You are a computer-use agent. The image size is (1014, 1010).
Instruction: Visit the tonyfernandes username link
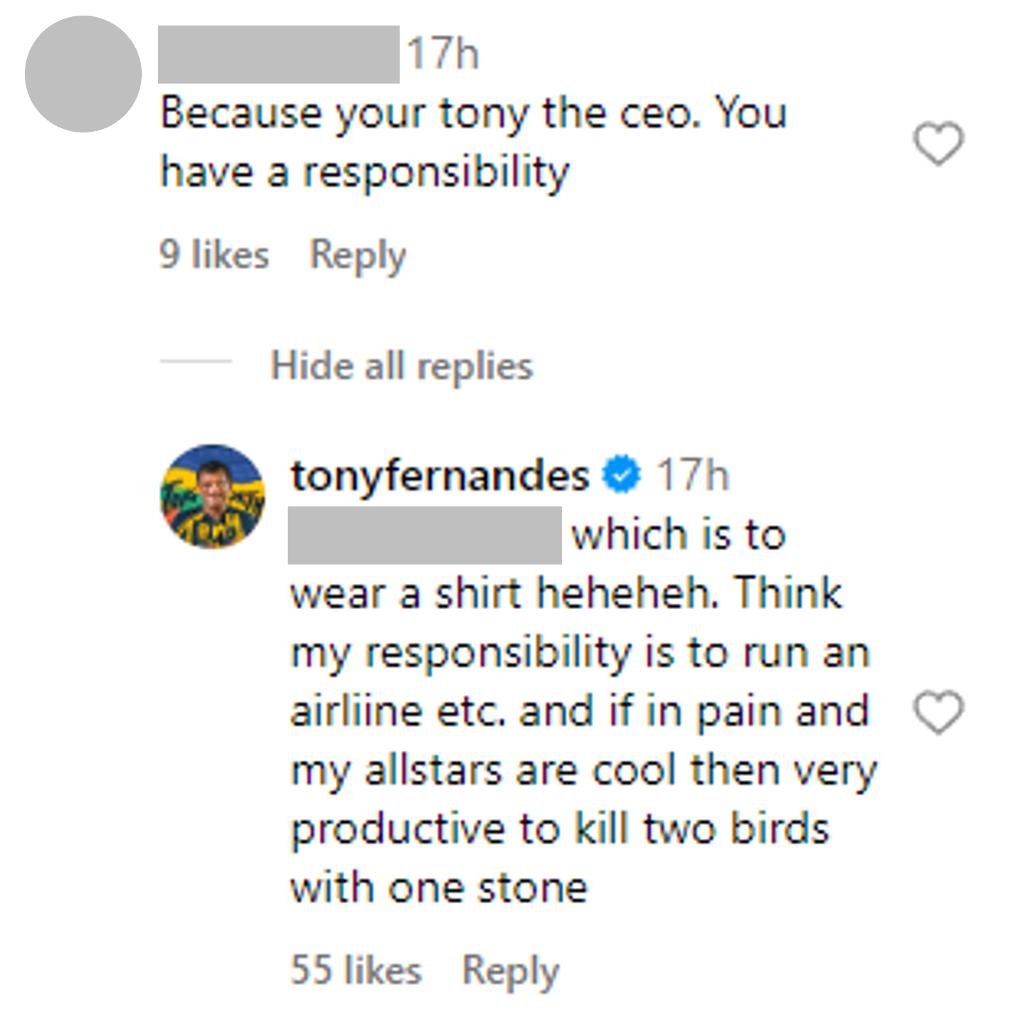(x=440, y=475)
